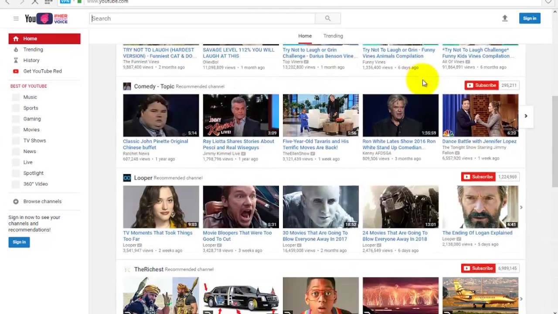Open TV Shows in sidebar
The width and height of the screenshot is (558, 314).
34,141
